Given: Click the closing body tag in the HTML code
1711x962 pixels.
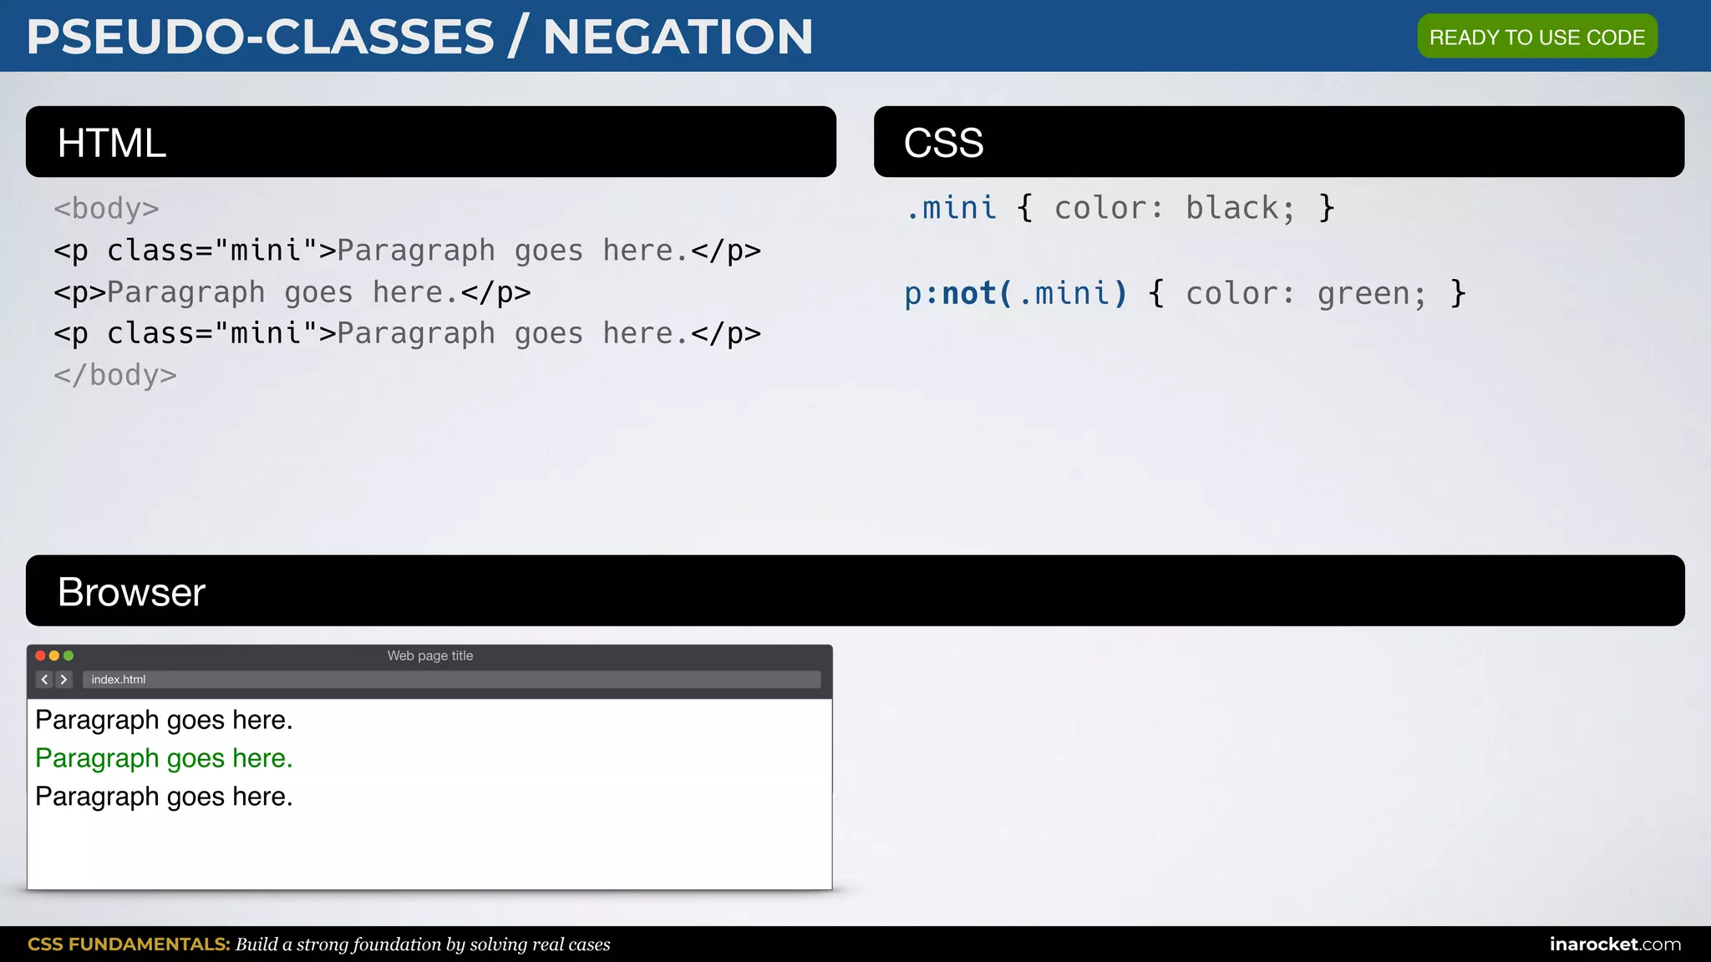Looking at the screenshot, I should [x=115, y=375].
